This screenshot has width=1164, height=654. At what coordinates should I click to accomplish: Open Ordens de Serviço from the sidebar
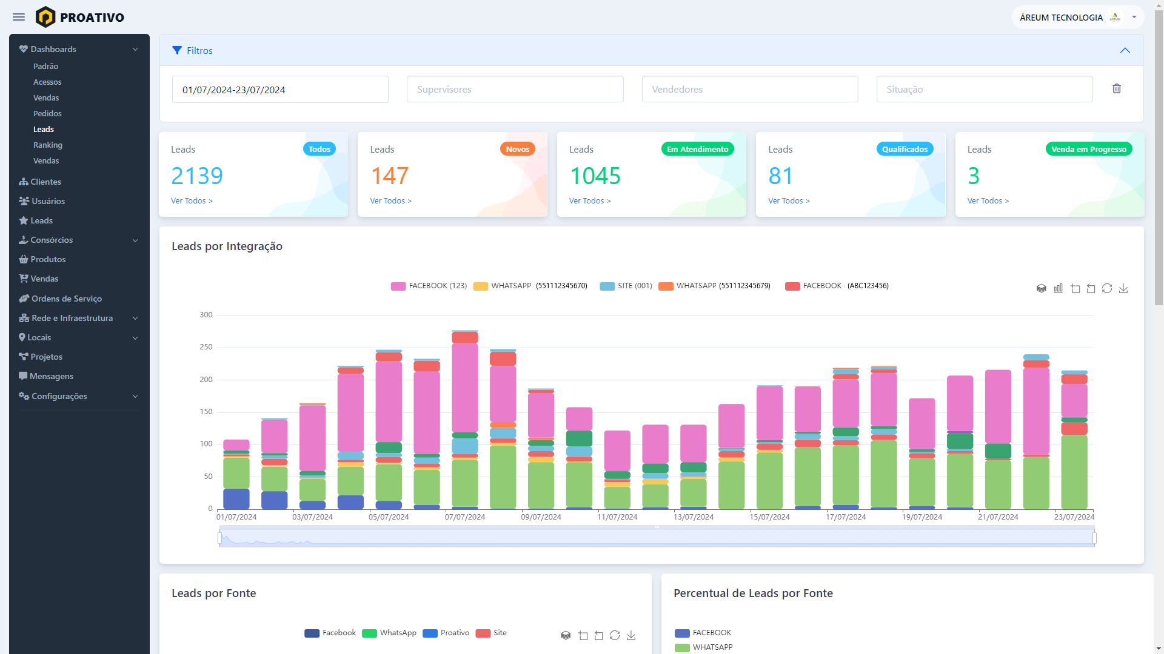pyautogui.click(x=61, y=299)
